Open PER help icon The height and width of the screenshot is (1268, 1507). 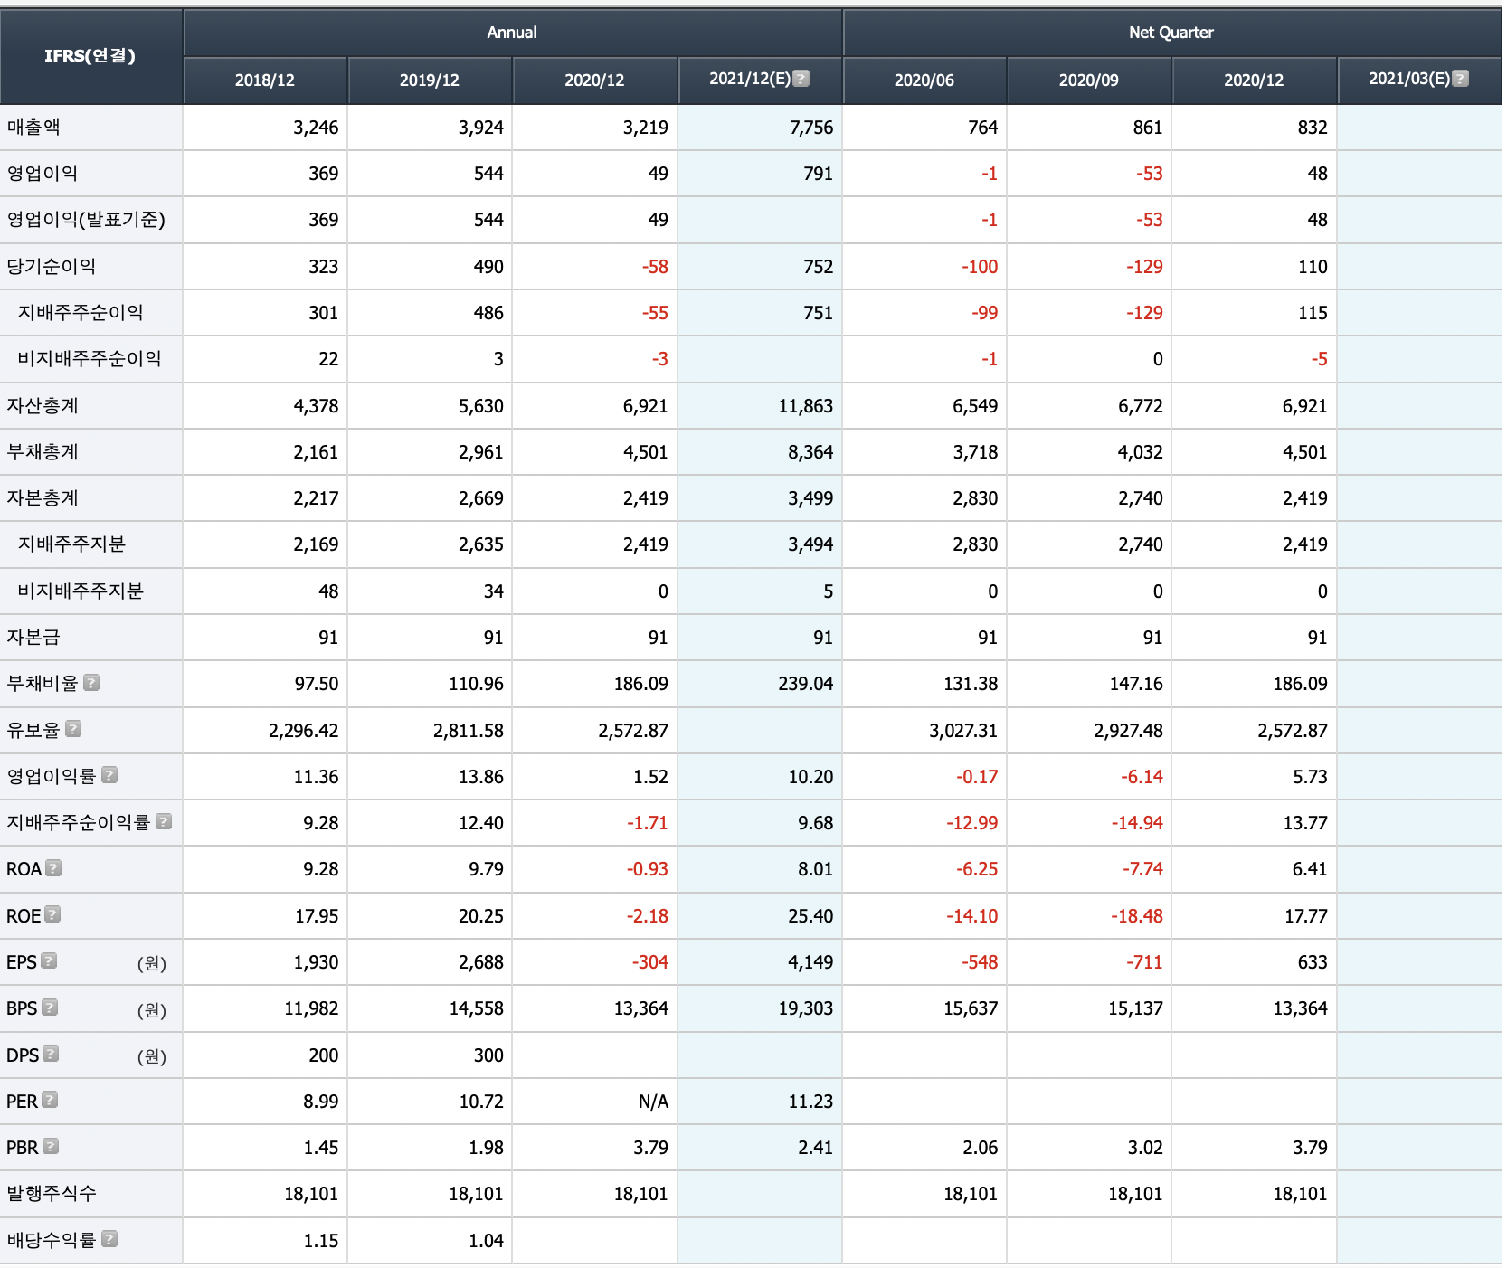pyautogui.click(x=50, y=1100)
